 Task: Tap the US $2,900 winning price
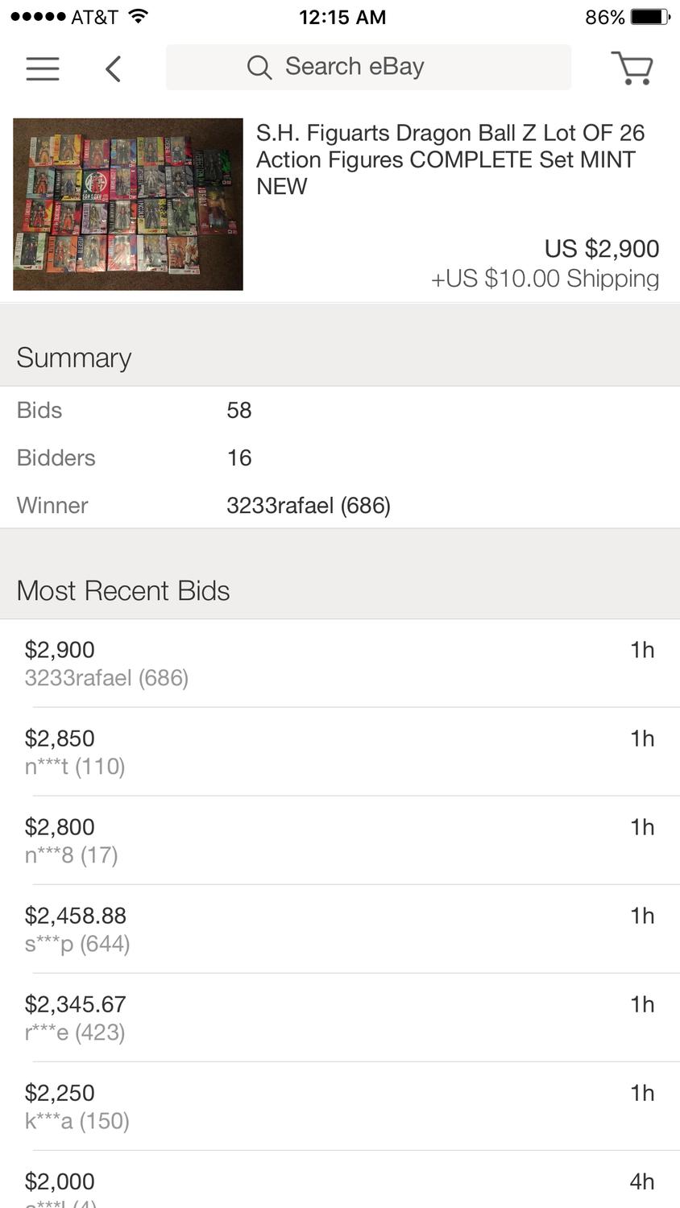(x=601, y=249)
